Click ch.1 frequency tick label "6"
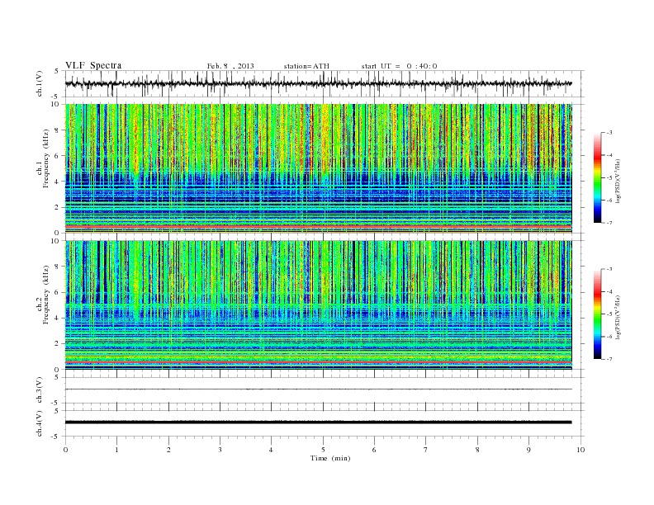This screenshot has height=505, width=654. pyautogui.click(x=57, y=156)
